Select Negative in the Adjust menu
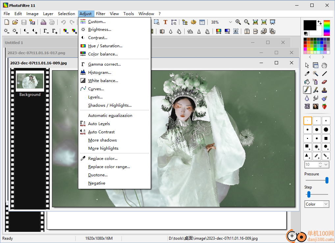 pyautogui.click(x=115, y=183)
